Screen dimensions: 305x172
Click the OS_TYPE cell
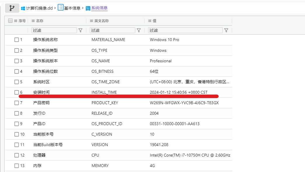pyautogui.click(x=99, y=50)
